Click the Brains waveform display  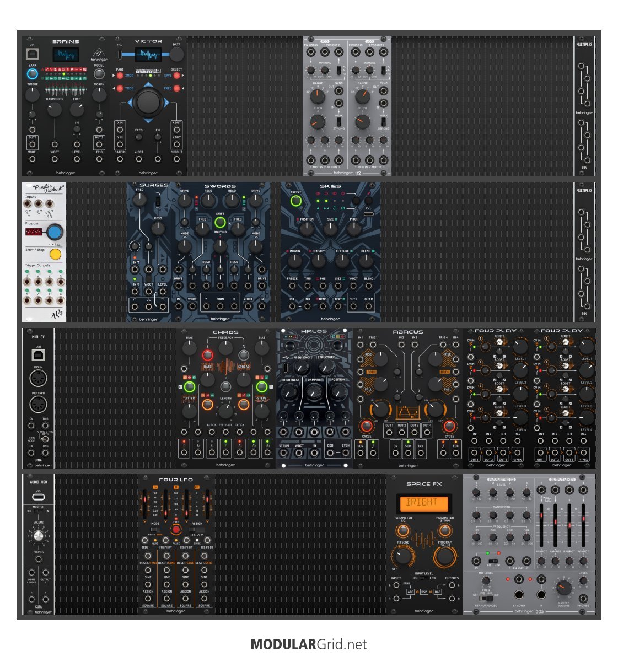(x=66, y=55)
